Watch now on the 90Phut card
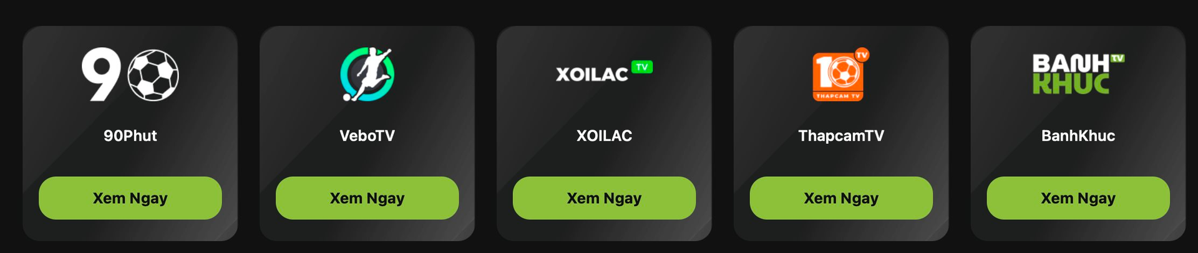 pyautogui.click(x=130, y=198)
